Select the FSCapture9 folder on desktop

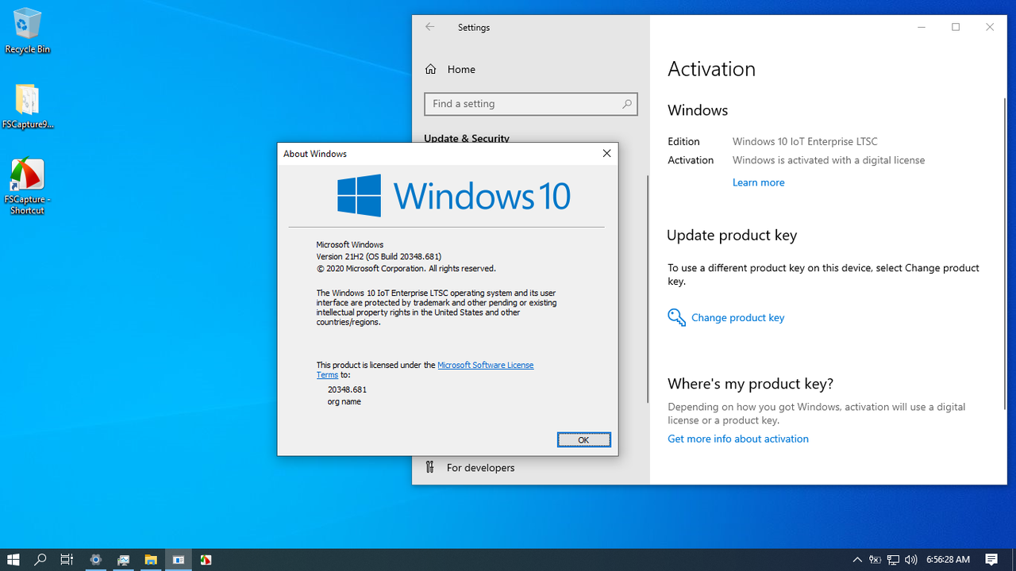(x=27, y=106)
